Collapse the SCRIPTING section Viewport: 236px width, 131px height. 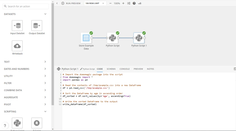coord(45,111)
